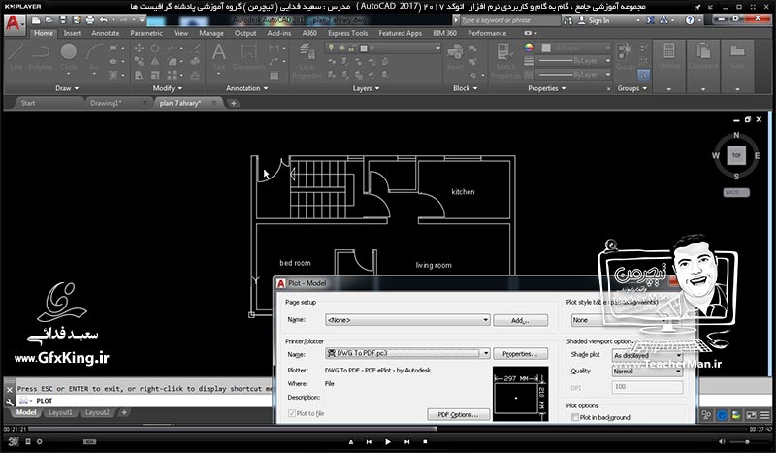This screenshot has width=776, height=453.
Task: Open the Shade plot dropdown
Action: coord(647,355)
